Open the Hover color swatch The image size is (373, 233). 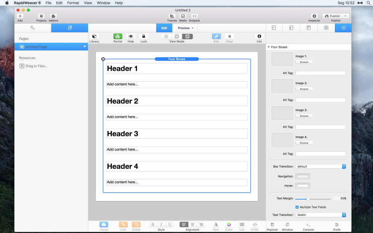click(x=303, y=186)
